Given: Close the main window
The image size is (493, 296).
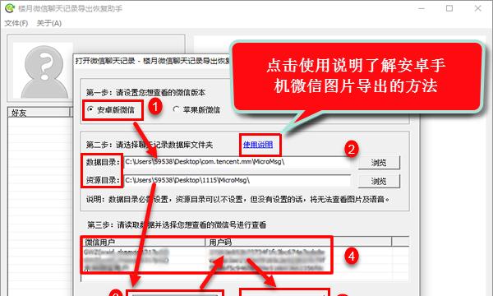Looking at the screenshot, I should [x=478, y=8].
